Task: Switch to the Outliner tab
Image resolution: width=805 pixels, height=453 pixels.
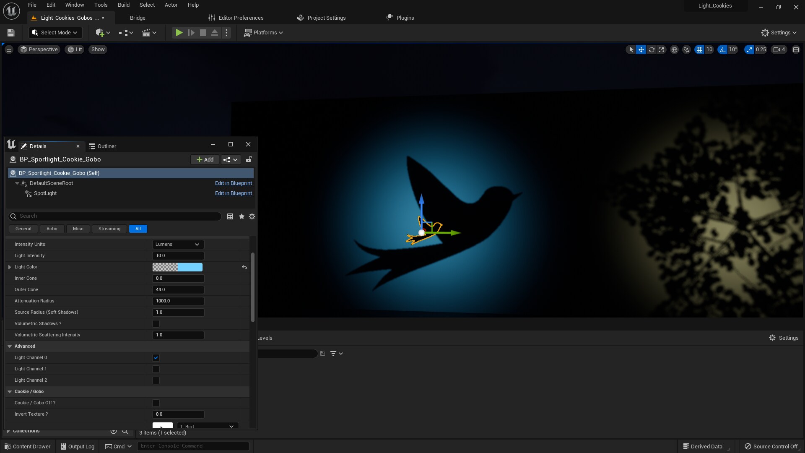Action: [107, 146]
